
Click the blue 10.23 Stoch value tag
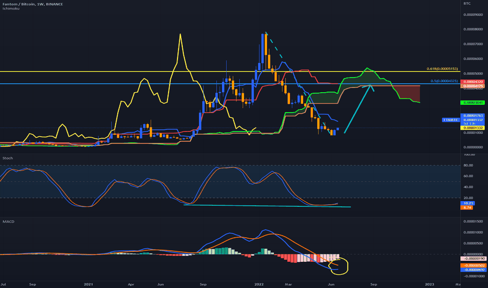tap(468, 203)
